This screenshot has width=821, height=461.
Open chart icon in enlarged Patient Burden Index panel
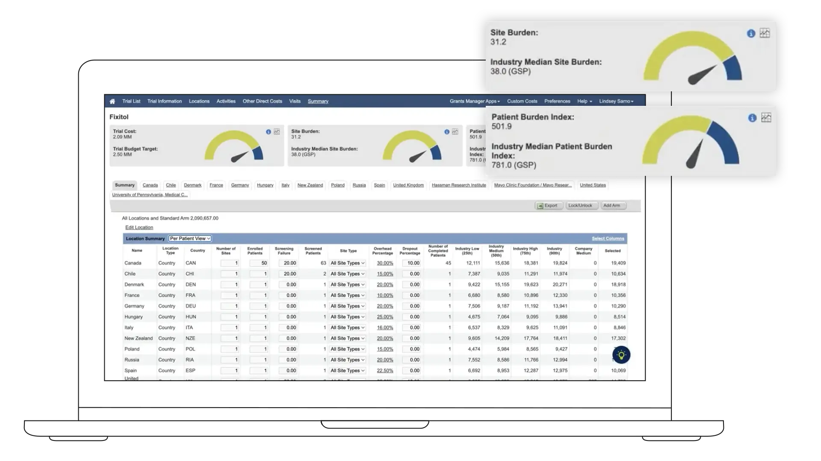click(766, 118)
